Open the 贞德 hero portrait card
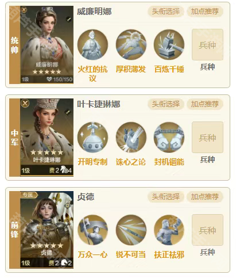Screen dimensions: 236x278 tap(47, 230)
